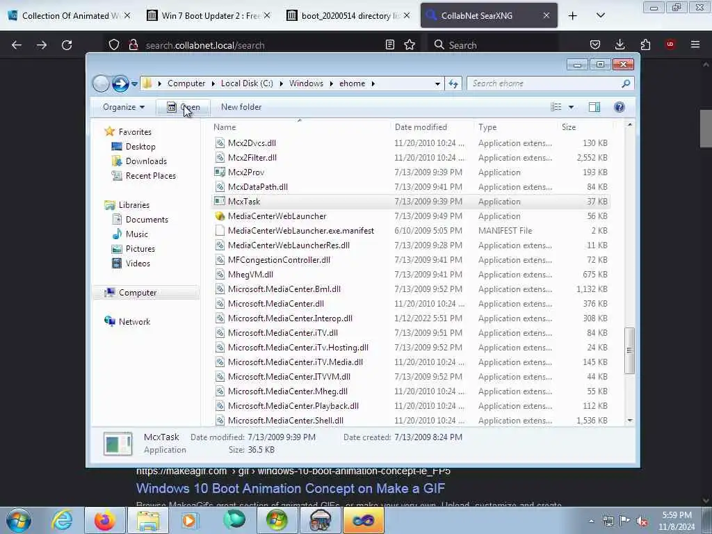This screenshot has width=712, height=534.
Task: Select MFCongestionController.dll in the list
Action: pos(279,260)
